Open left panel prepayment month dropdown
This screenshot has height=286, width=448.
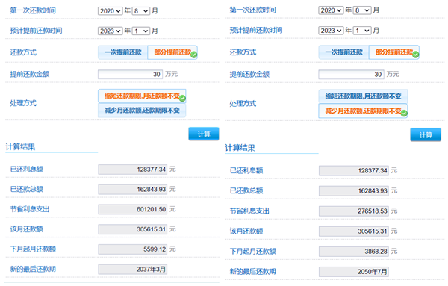click(141, 31)
